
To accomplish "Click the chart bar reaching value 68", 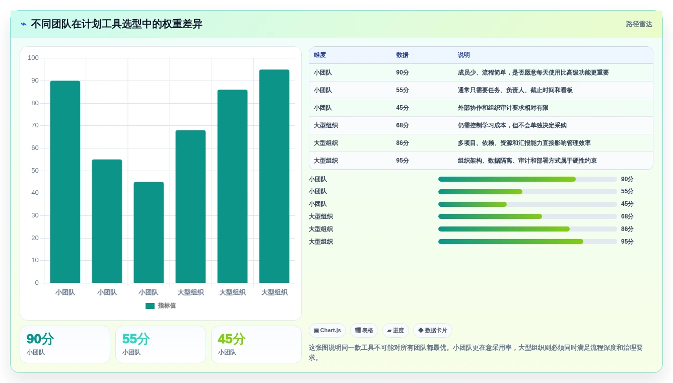I will pos(190,206).
